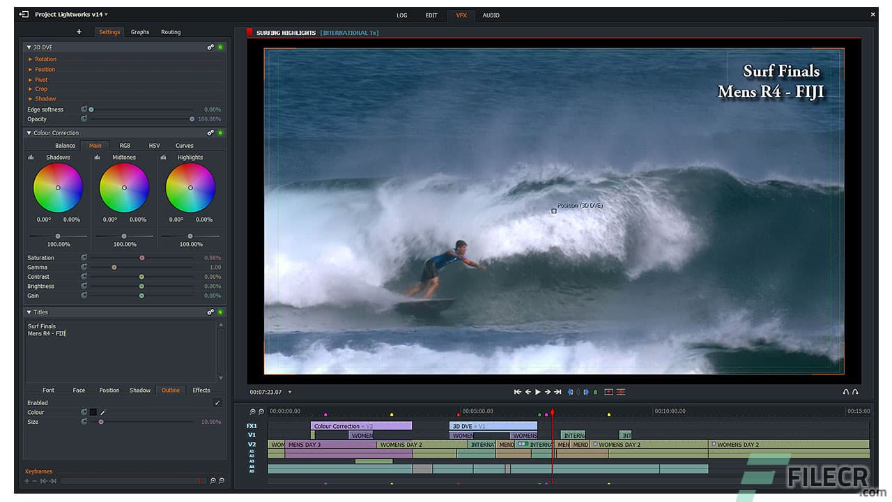Expand the Shadow parameters in 3D DVE

[x=31, y=98]
